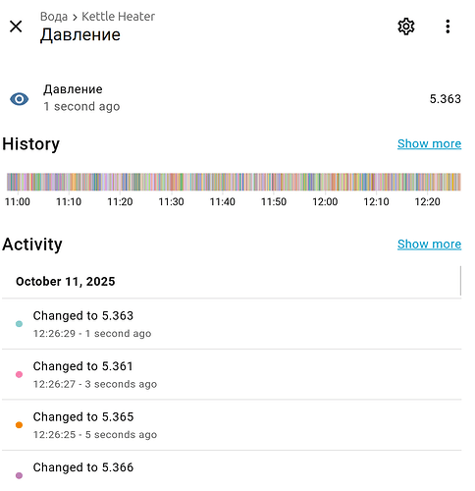Click the history bar near 12:10
Viewport: 475px width, 491px height.
tap(376, 182)
